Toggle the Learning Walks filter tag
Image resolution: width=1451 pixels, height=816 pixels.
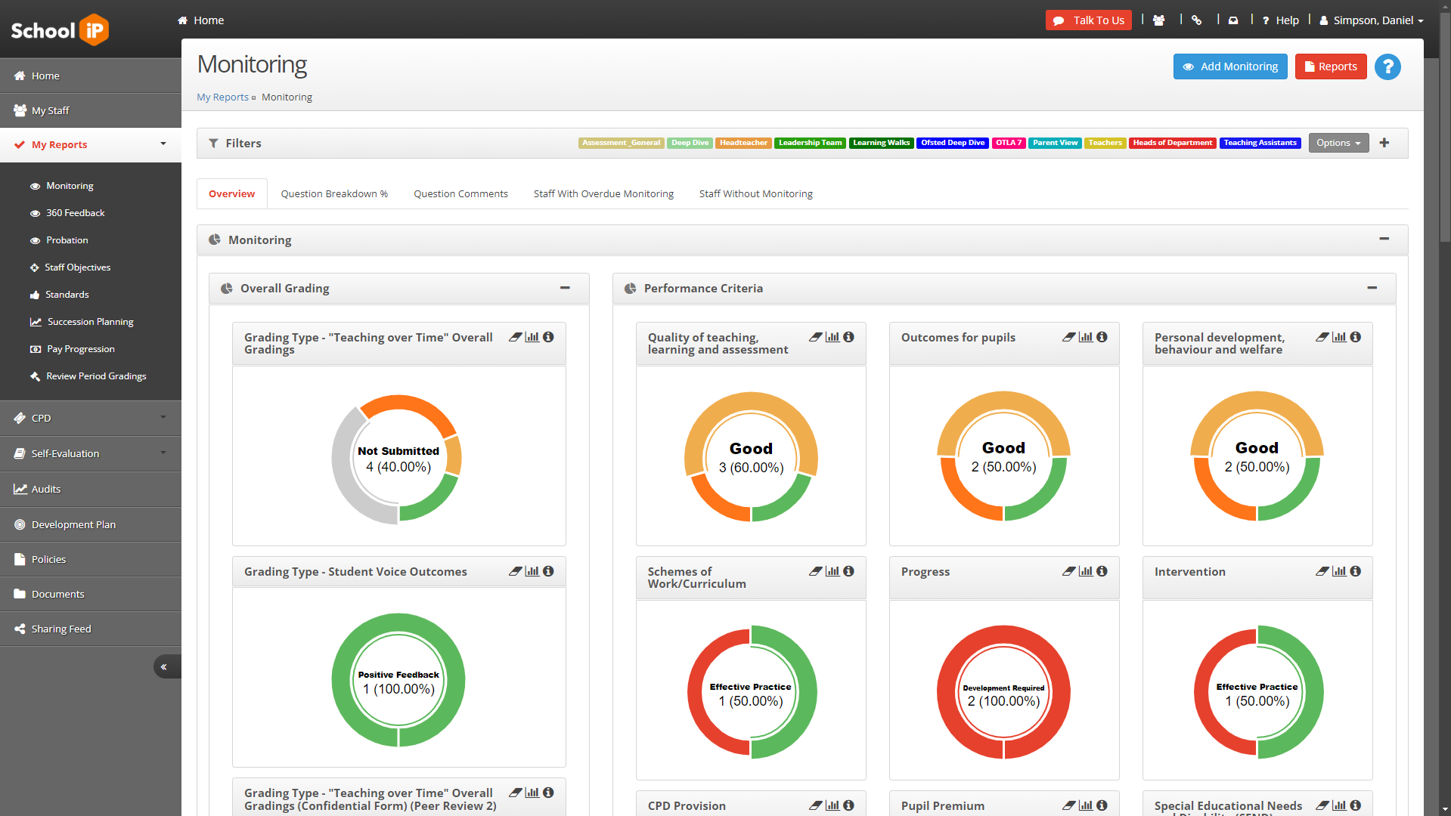pyautogui.click(x=882, y=143)
